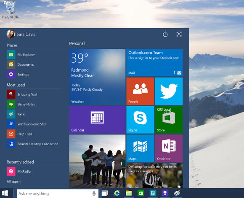Open the Twitter tile
The image size is (244, 198).
point(169,91)
